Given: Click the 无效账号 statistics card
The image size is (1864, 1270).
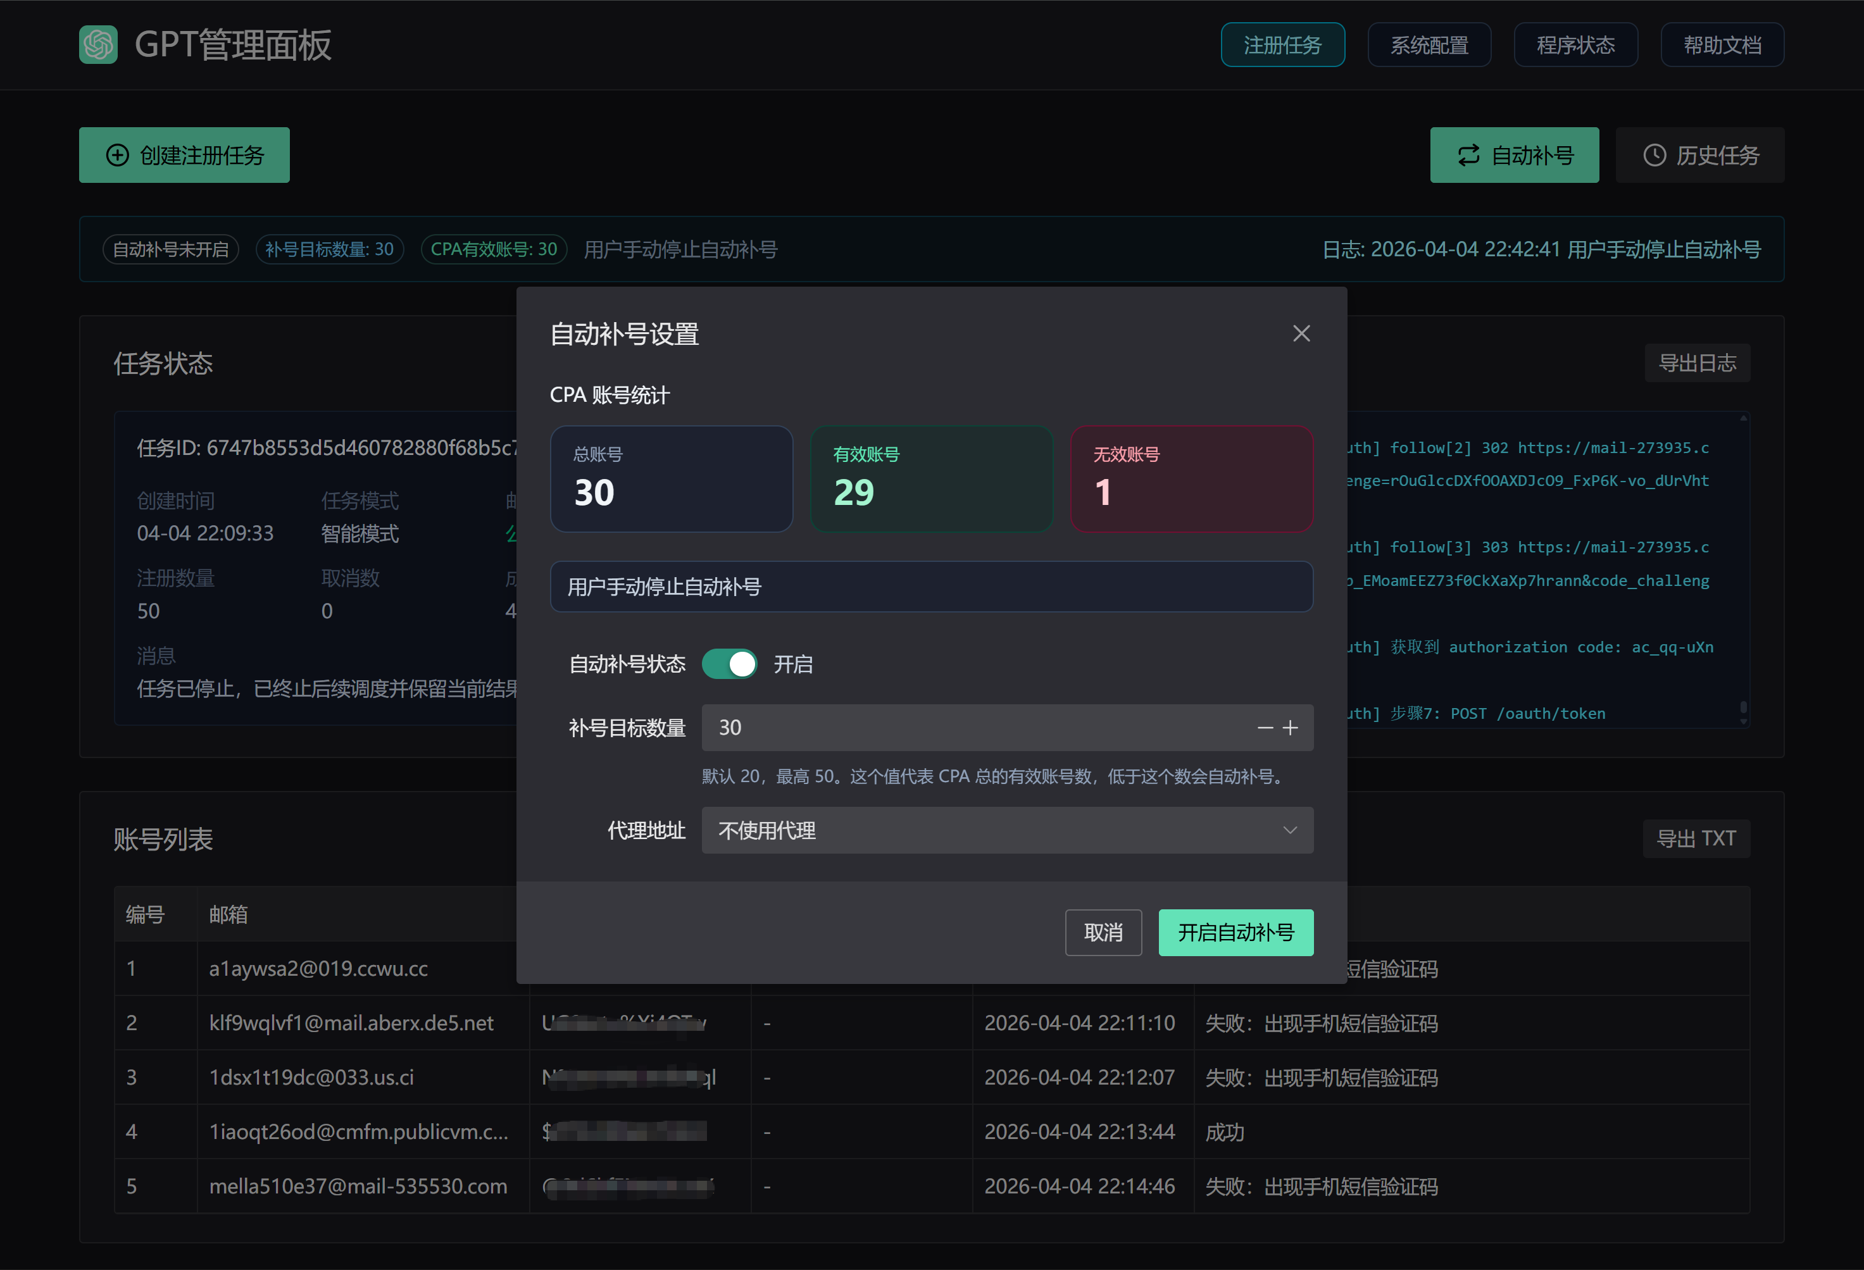Looking at the screenshot, I should coord(1192,480).
